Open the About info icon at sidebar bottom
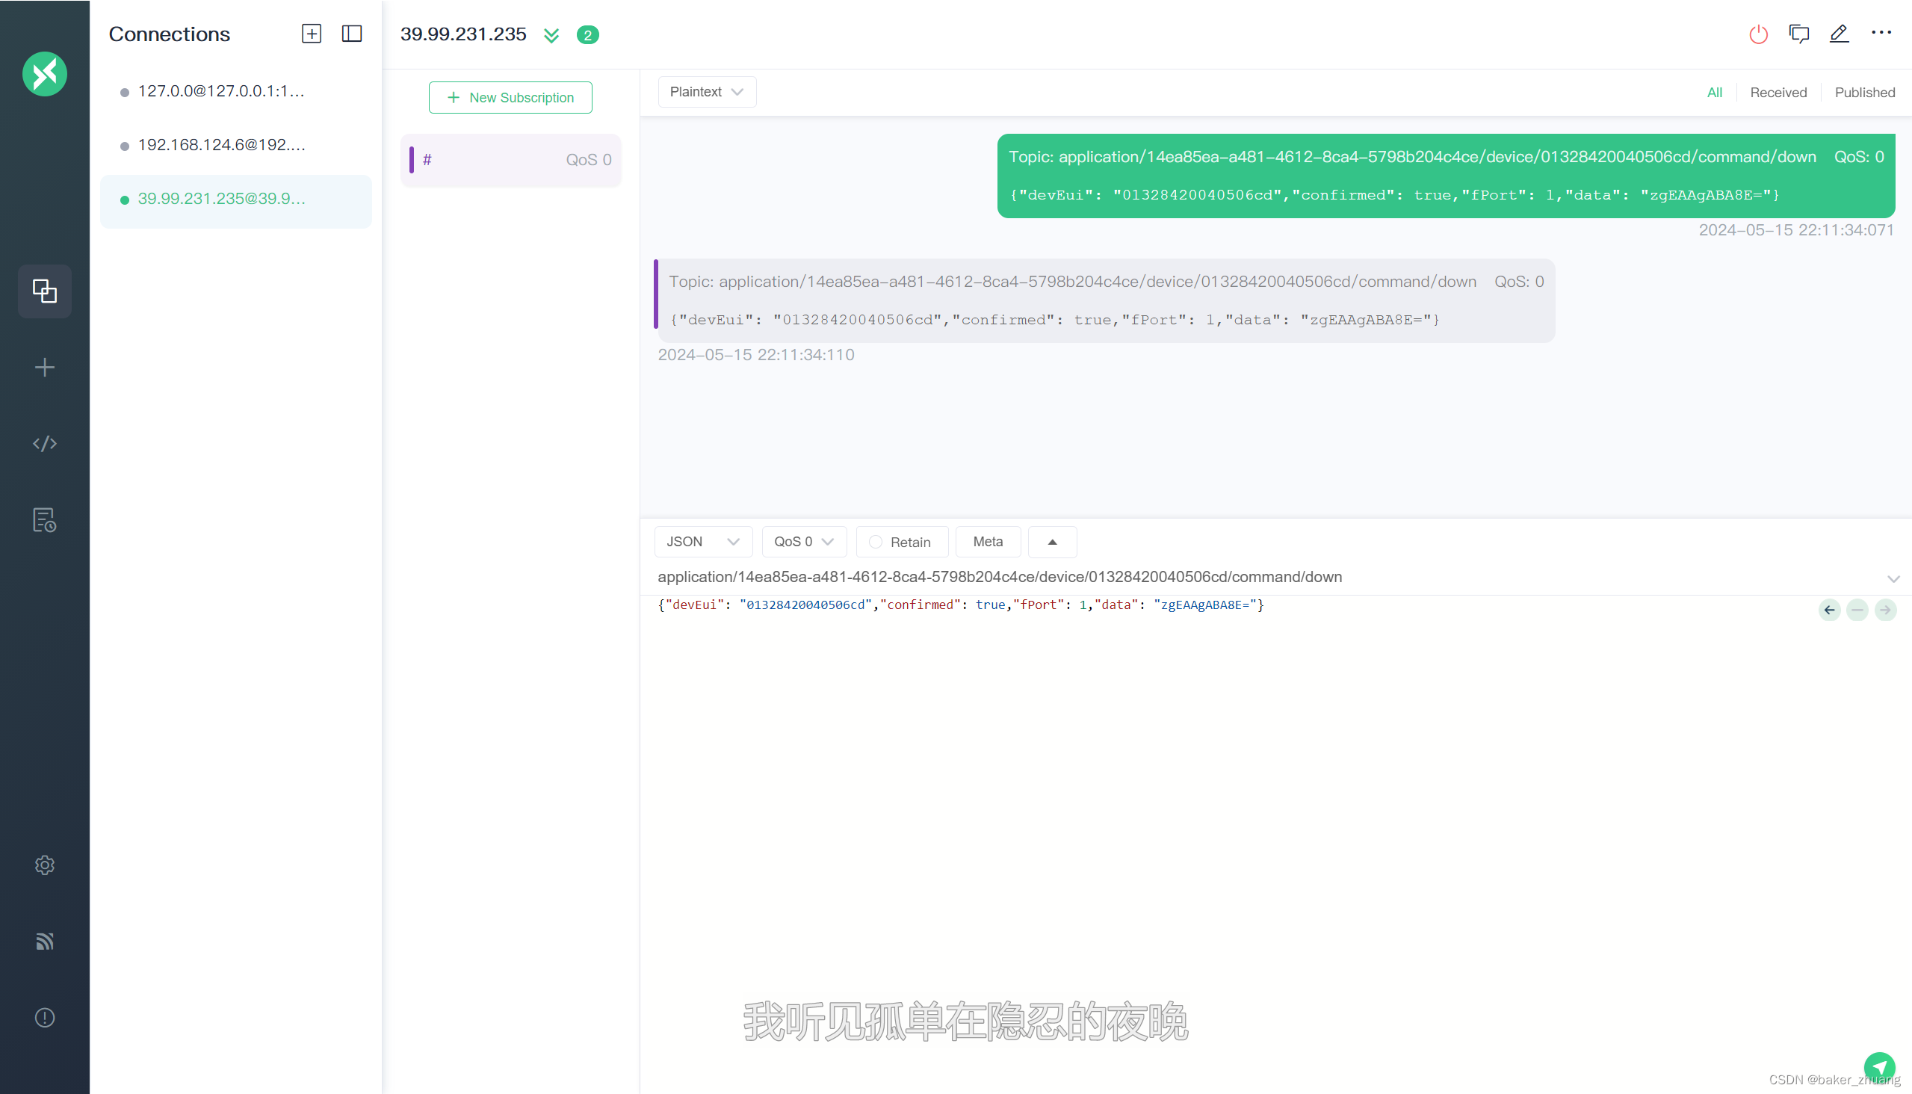Viewport: 1912px width, 1094px height. (44, 1017)
